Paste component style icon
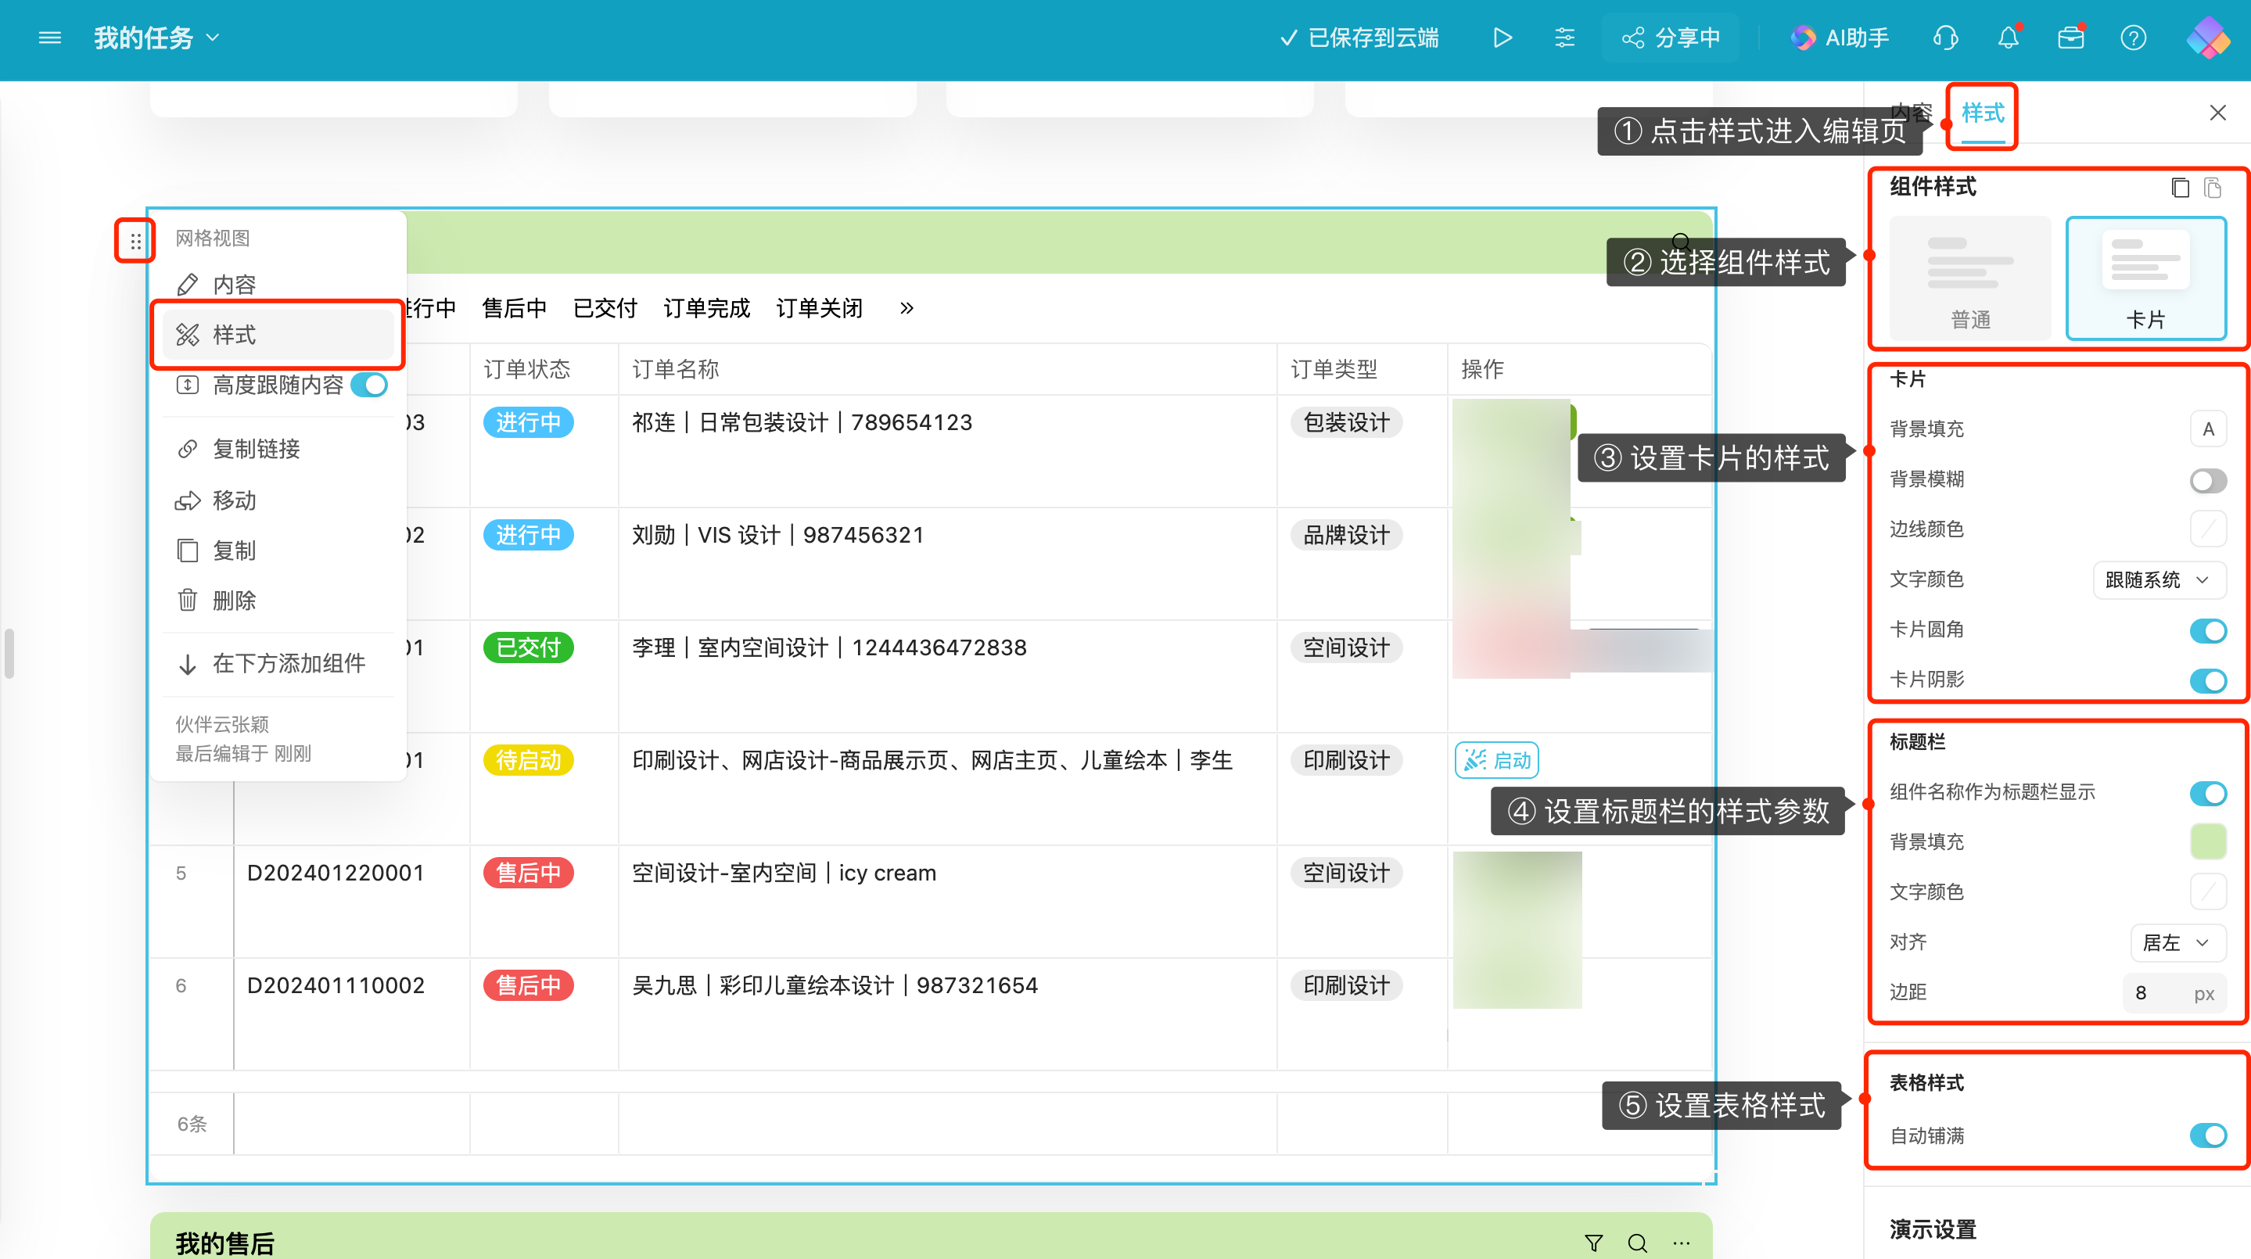Image resolution: width=2251 pixels, height=1259 pixels. (2213, 187)
